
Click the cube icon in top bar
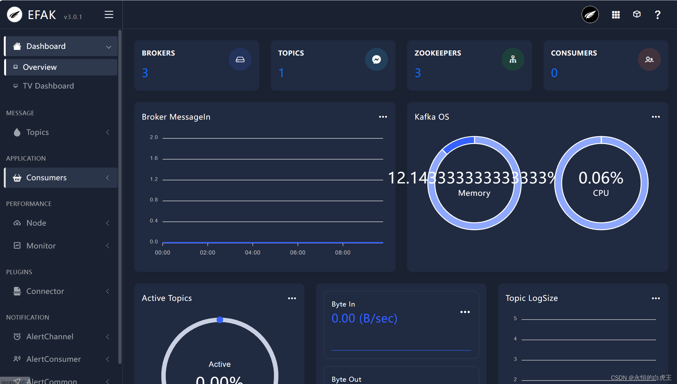(637, 14)
